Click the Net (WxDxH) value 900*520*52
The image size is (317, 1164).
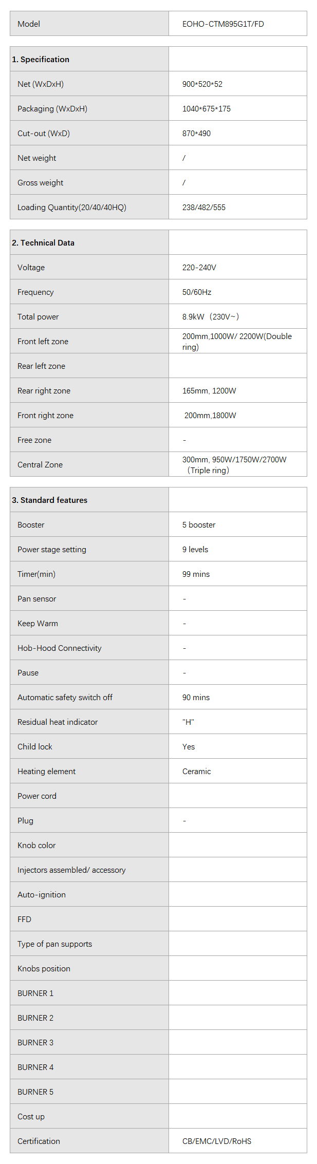point(202,84)
